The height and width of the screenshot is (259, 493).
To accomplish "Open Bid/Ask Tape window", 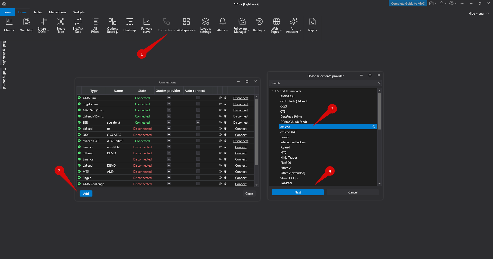I will tap(78, 25).
